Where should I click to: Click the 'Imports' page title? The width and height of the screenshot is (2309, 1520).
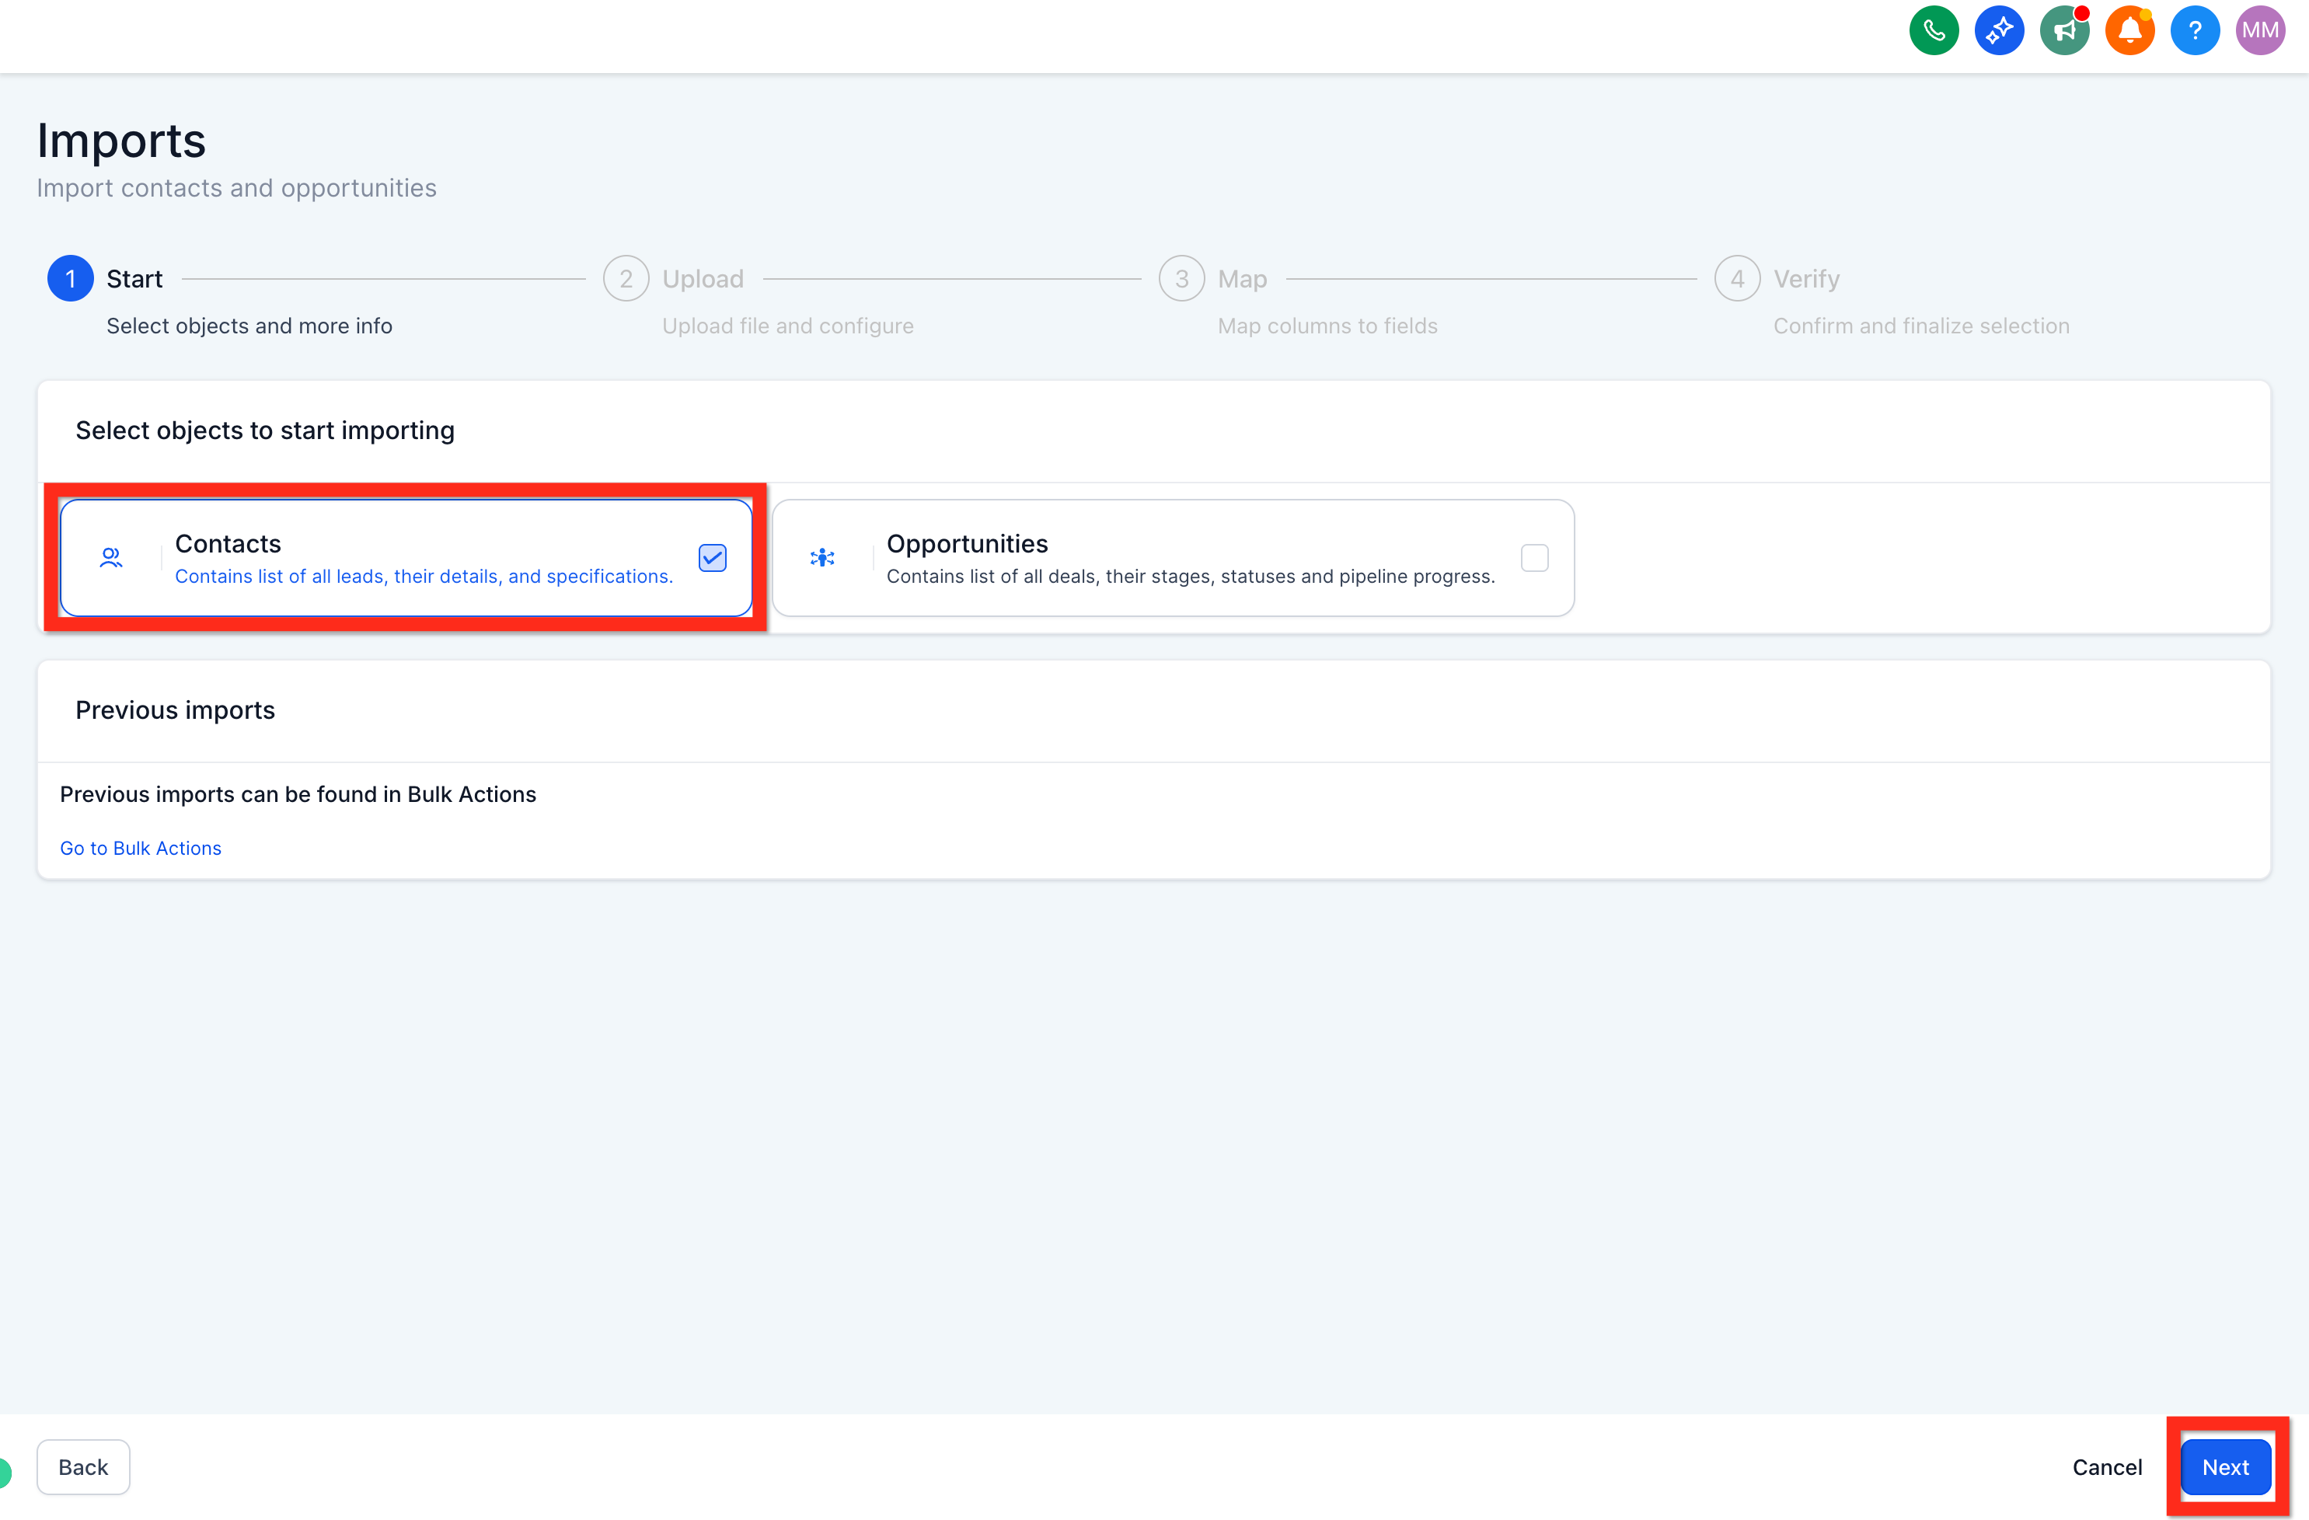[x=121, y=141]
